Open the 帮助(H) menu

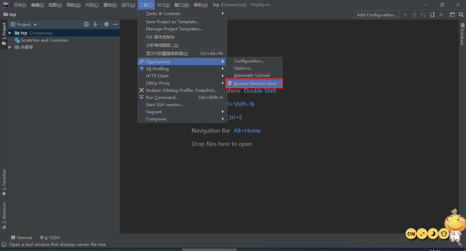(200, 5)
